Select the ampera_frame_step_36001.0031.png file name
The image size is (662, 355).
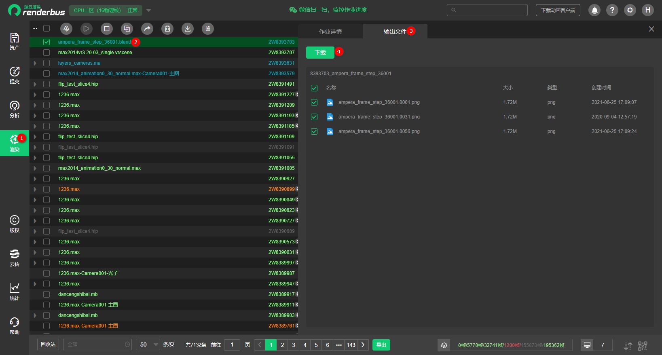point(379,117)
